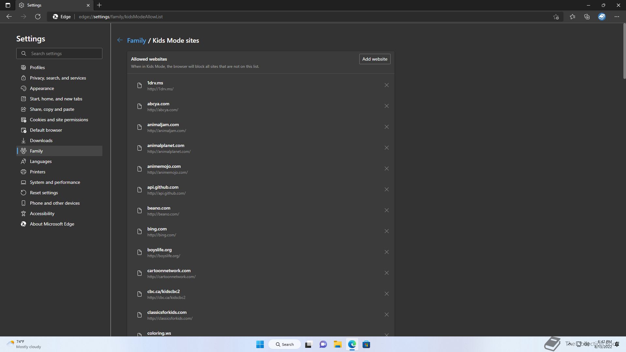This screenshot has width=626, height=352.
Task: Open the Collections toolbar icon
Action: click(x=587, y=17)
